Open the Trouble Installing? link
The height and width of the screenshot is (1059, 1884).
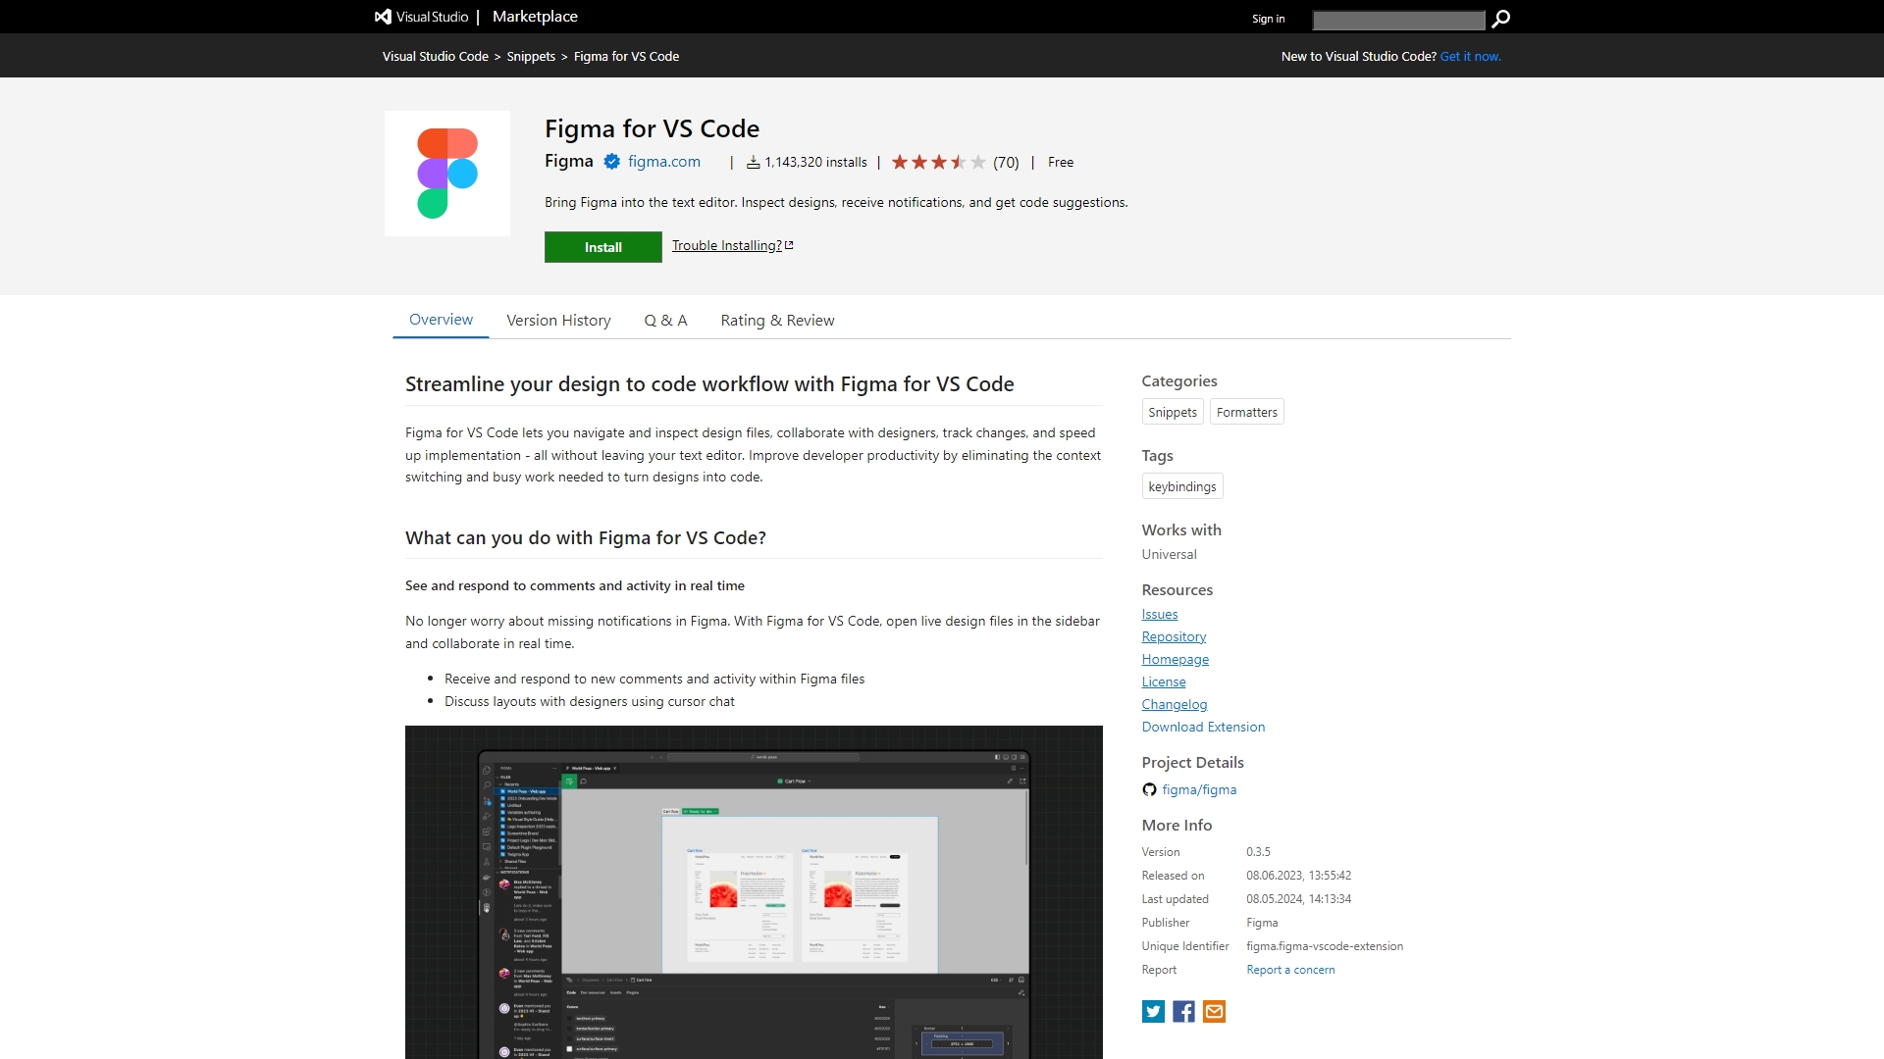pos(726,245)
